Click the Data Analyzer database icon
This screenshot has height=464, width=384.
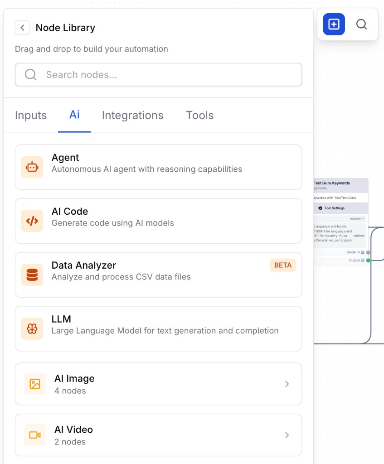point(32,275)
